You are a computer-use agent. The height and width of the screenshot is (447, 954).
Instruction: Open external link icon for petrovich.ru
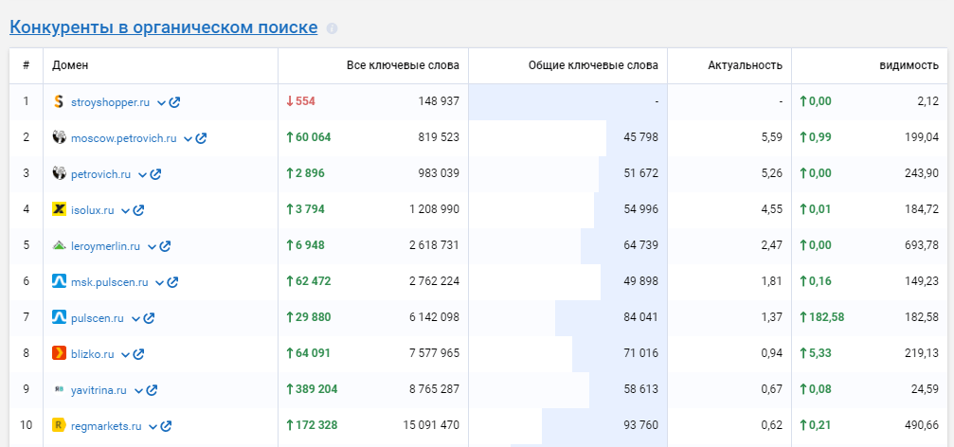pos(155,174)
